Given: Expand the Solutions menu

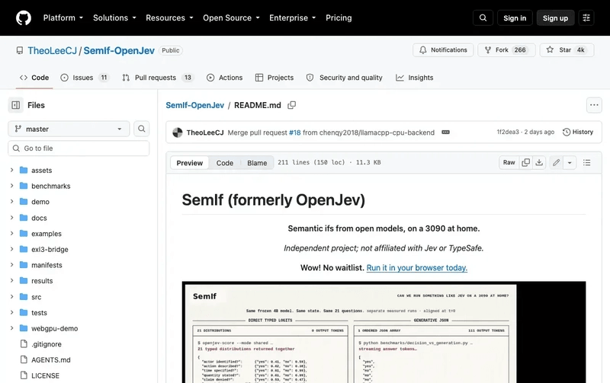Looking at the screenshot, I should coord(114,18).
